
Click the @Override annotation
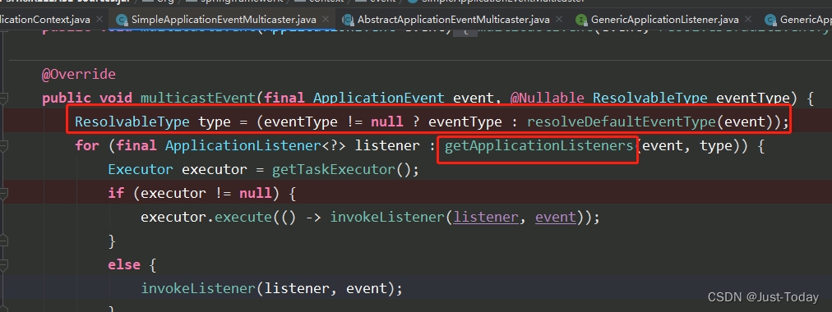[x=79, y=74]
